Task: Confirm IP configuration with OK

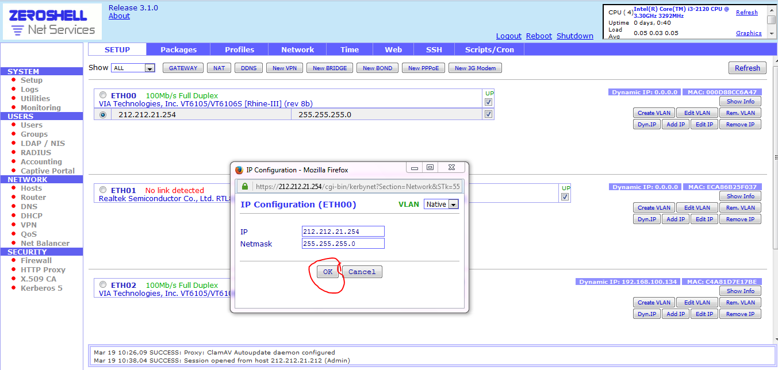Action: click(x=327, y=272)
